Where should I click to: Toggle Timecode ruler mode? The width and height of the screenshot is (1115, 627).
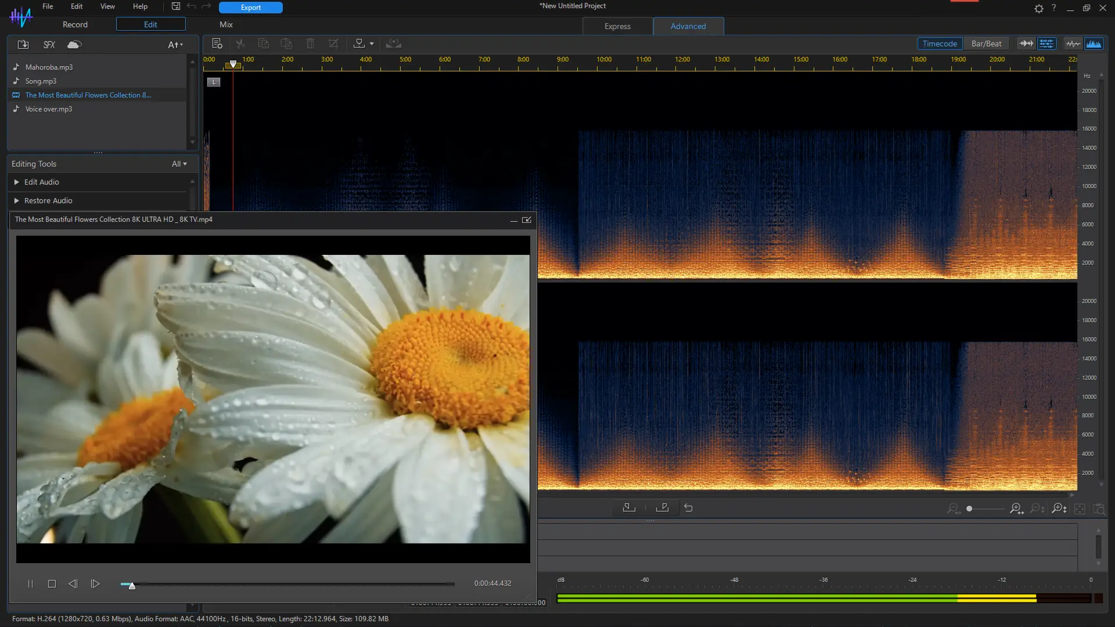point(940,44)
